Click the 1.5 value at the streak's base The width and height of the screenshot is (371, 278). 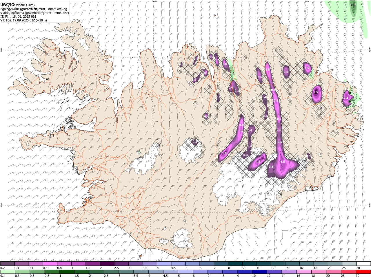(x=283, y=162)
